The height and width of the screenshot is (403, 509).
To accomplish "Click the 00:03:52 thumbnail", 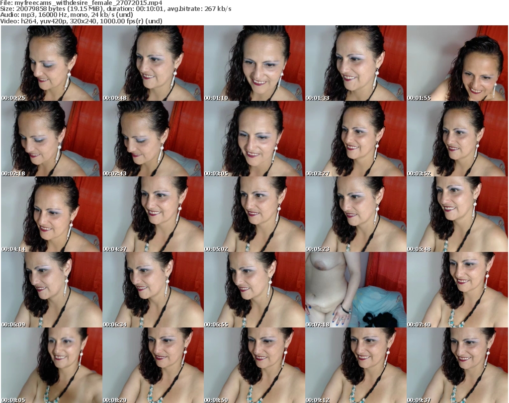I will pyautogui.click(x=457, y=139).
